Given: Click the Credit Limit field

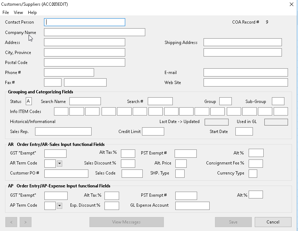Looking at the screenshot, I should pos(153,132).
